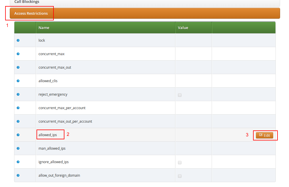The image size is (289, 187).
Task: Enable the allow_out_foreign_domain checkbox
Action: coord(179,176)
